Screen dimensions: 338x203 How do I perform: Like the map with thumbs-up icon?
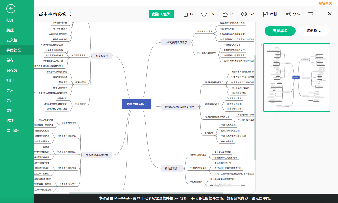(225, 14)
